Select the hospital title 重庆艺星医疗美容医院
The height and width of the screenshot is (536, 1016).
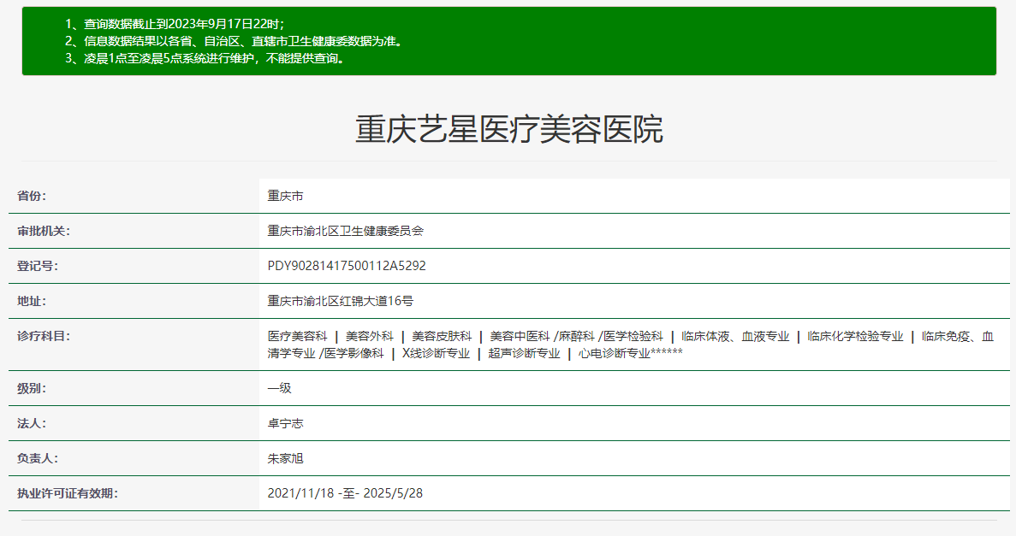click(x=508, y=129)
